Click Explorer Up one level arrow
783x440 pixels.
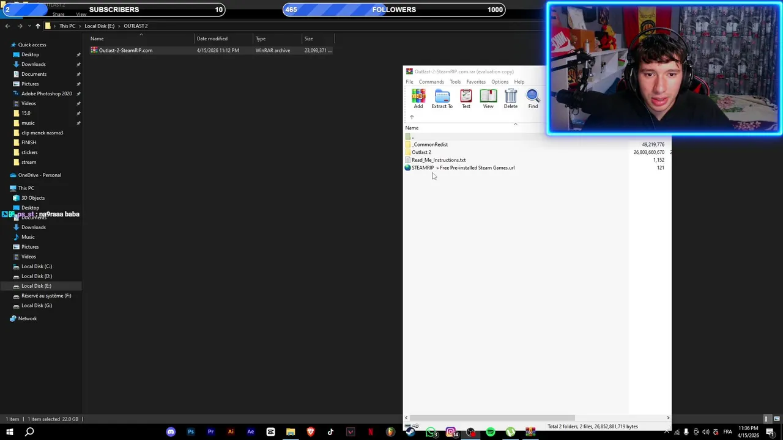tap(37, 26)
